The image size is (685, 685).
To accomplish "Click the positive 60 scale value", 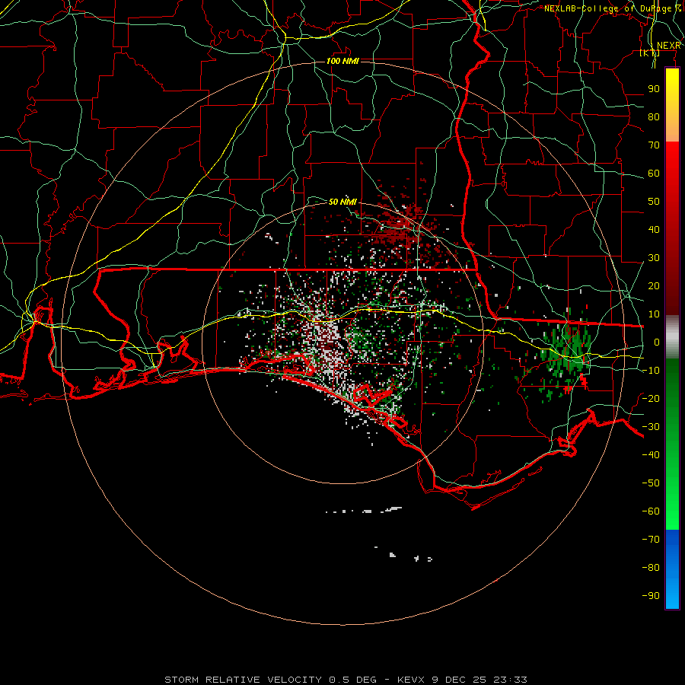I will pyautogui.click(x=654, y=173).
